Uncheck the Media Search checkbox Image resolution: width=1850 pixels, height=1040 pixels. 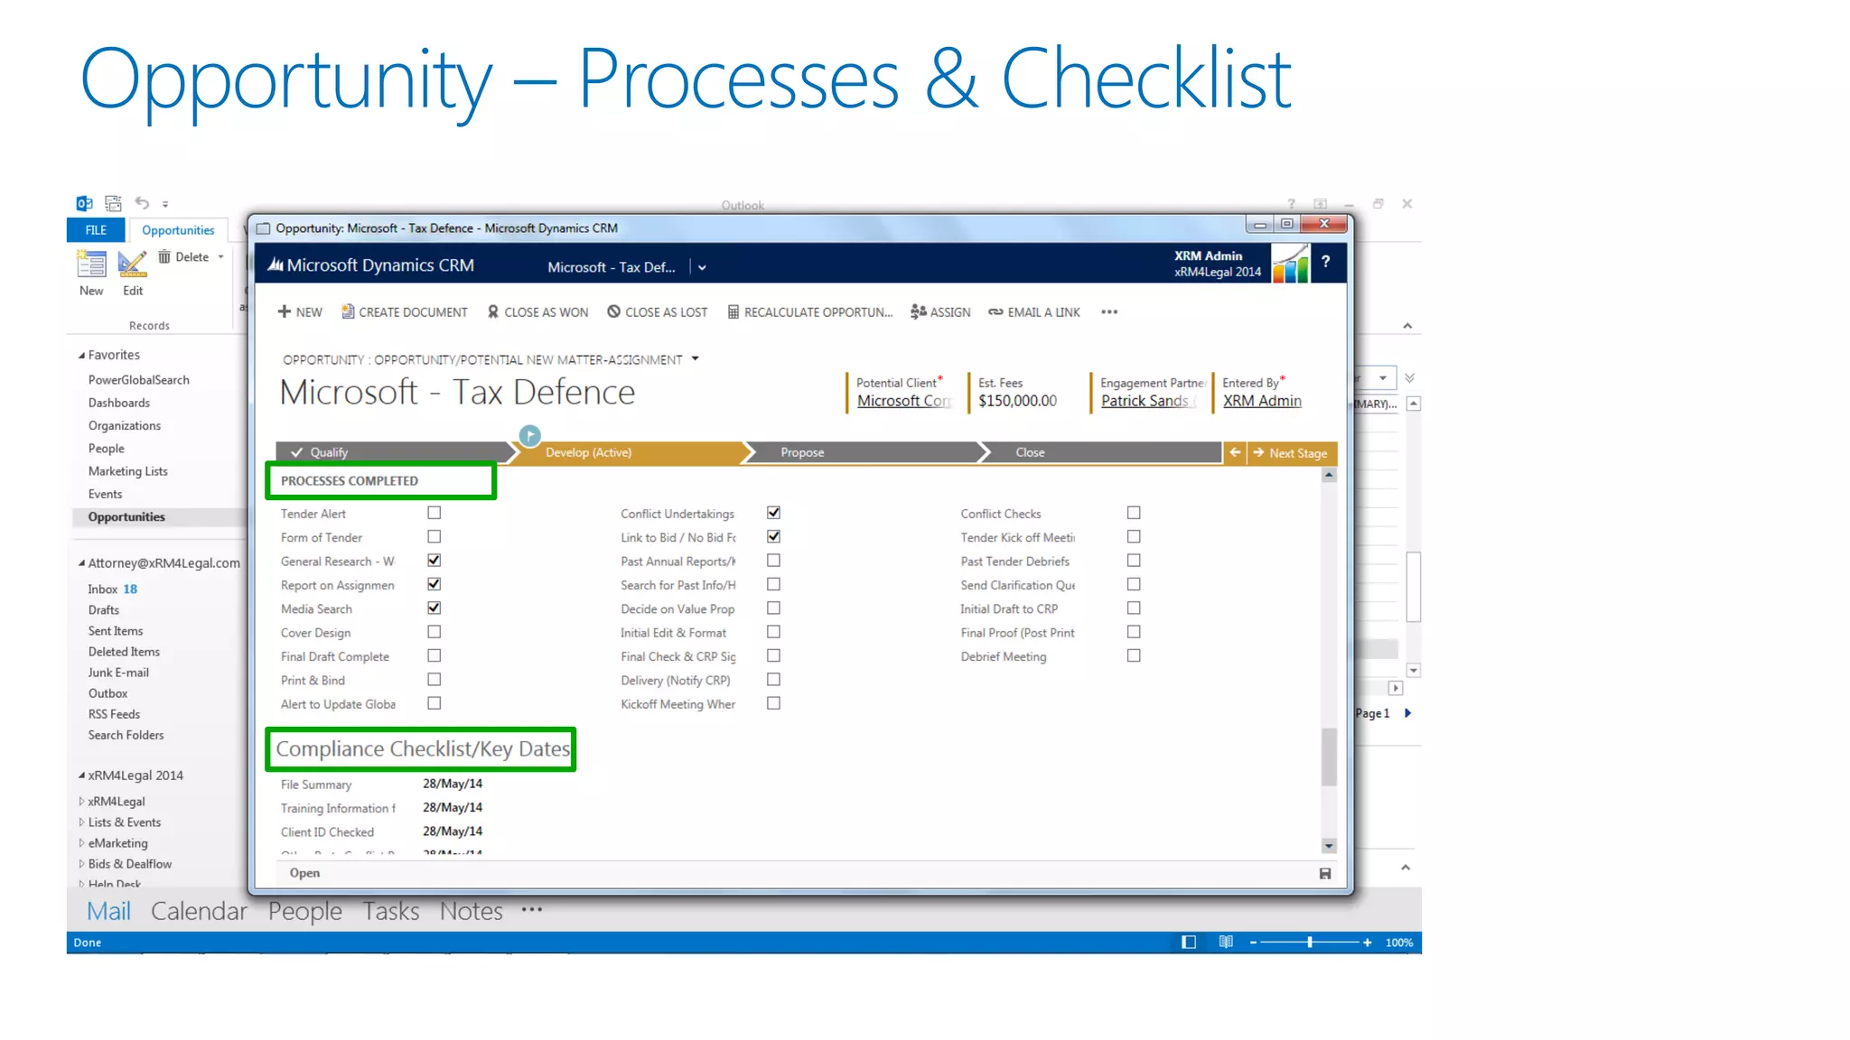click(x=434, y=608)
